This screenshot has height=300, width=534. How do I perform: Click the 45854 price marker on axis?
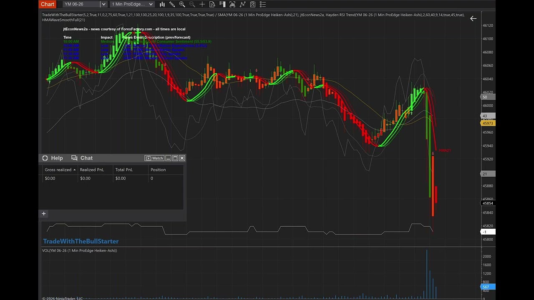[x=488, y=203]
